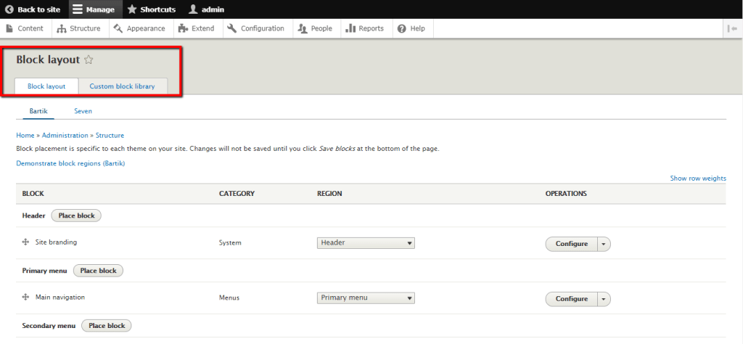
Task: Click the drag handle of Site branding
Action: (x=25, y=242)
